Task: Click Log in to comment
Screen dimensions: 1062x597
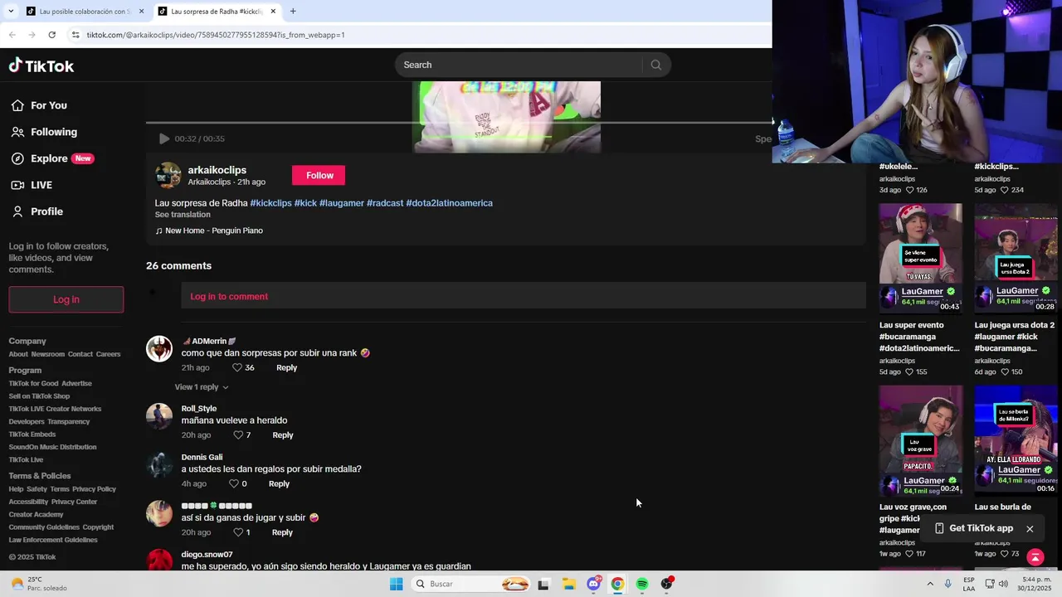Action: [229, 296]
